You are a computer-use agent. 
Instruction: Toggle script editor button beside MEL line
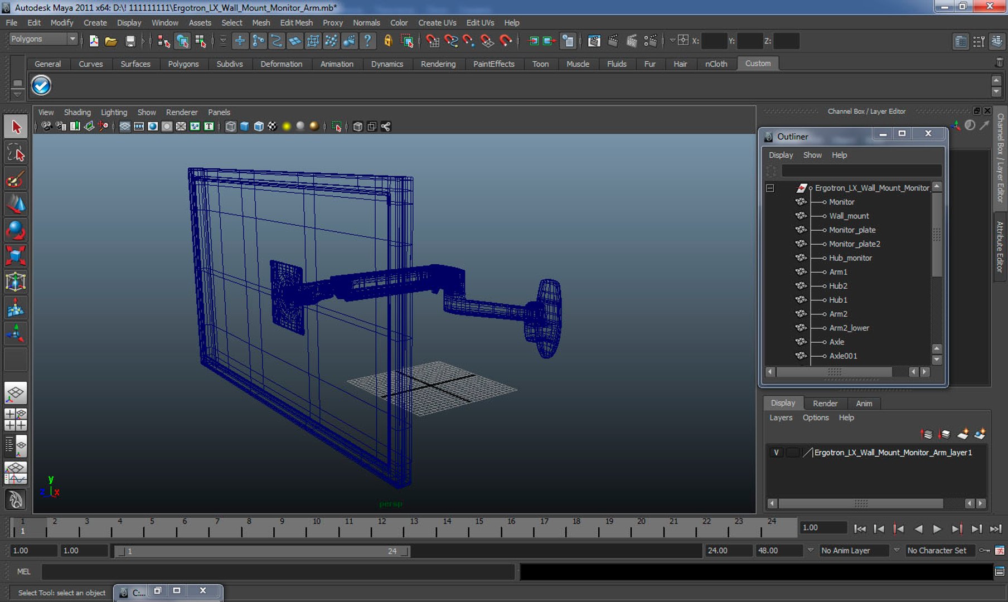[1000, 571]
